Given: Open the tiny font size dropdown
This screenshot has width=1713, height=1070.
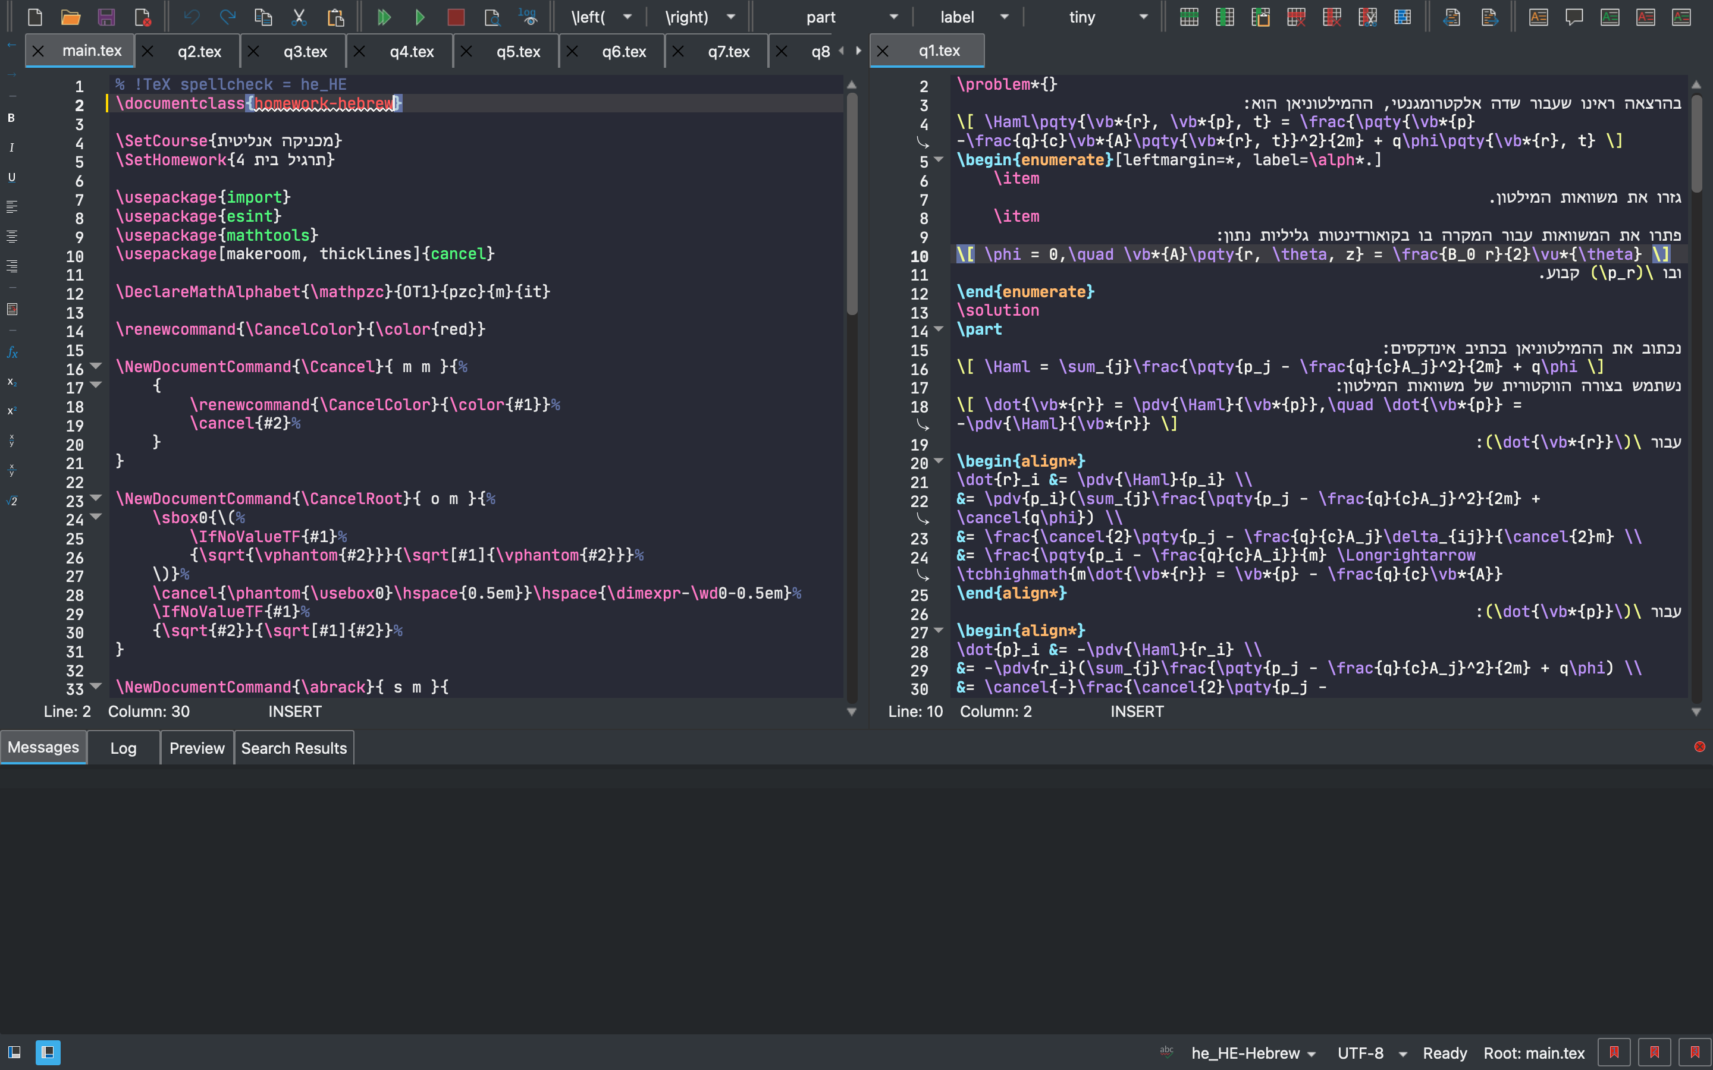Looking at the screenshot, I should [1143, 17].
